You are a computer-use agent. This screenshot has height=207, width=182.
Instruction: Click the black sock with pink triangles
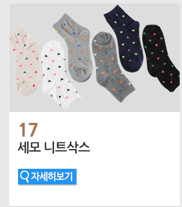160,58
